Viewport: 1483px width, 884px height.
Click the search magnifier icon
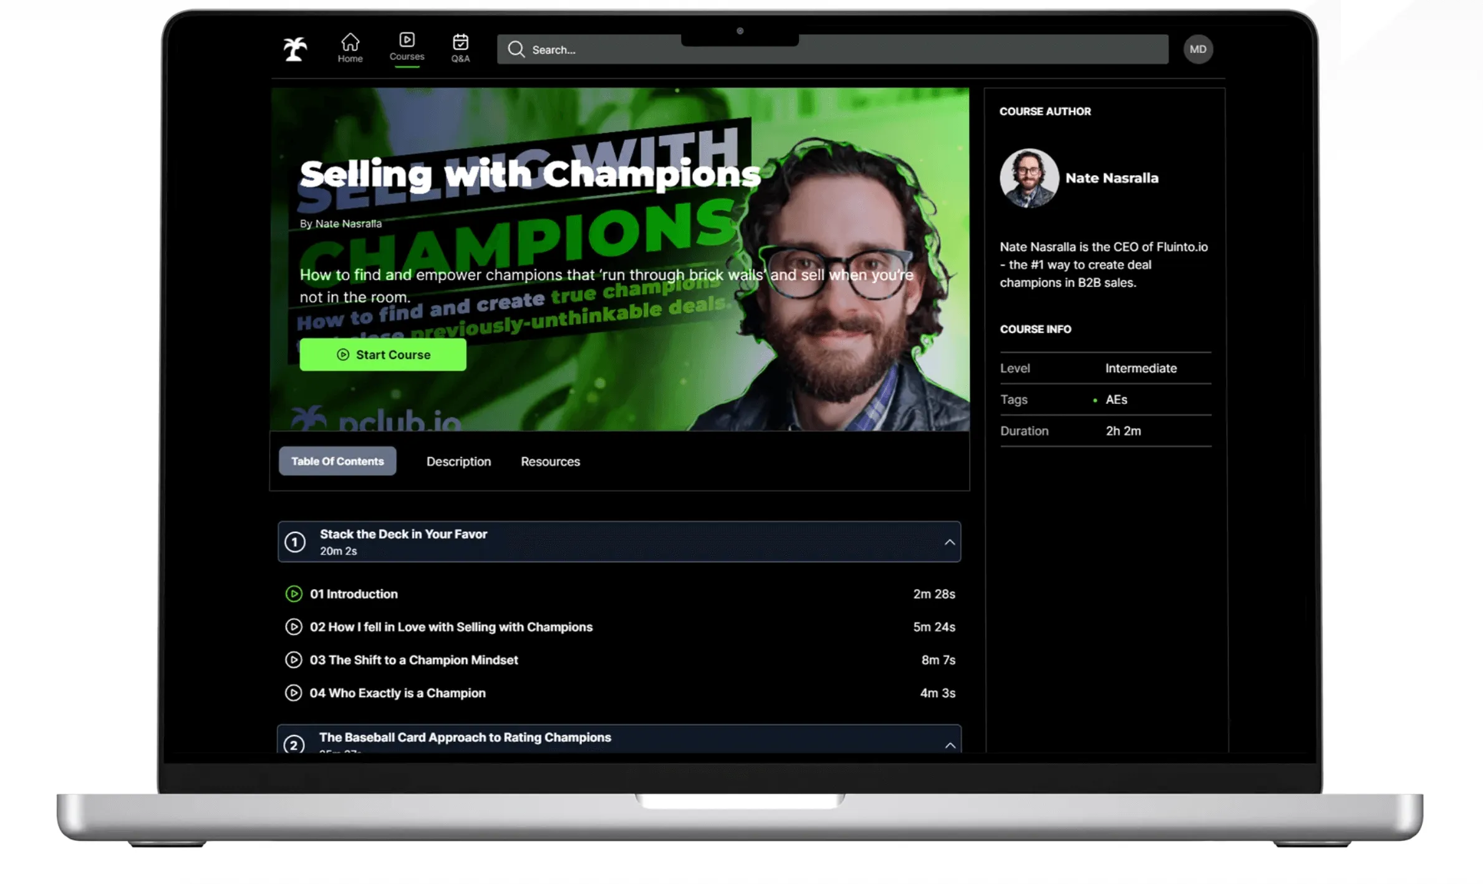pos(516,49)
